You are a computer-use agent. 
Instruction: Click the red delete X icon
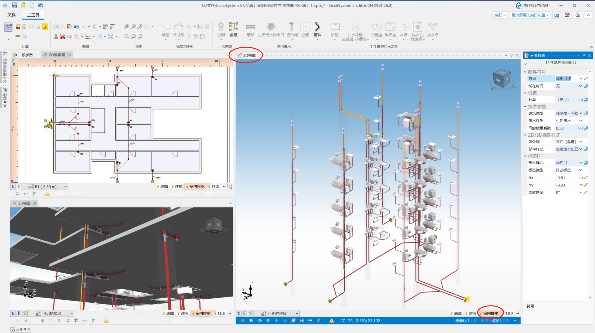tap(63, 36)
